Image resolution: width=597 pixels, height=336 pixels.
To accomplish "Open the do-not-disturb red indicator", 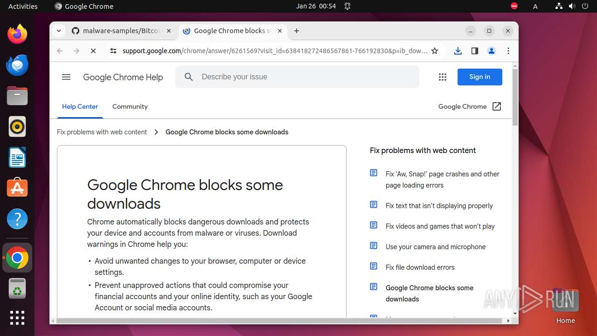I will pos(514,6).
